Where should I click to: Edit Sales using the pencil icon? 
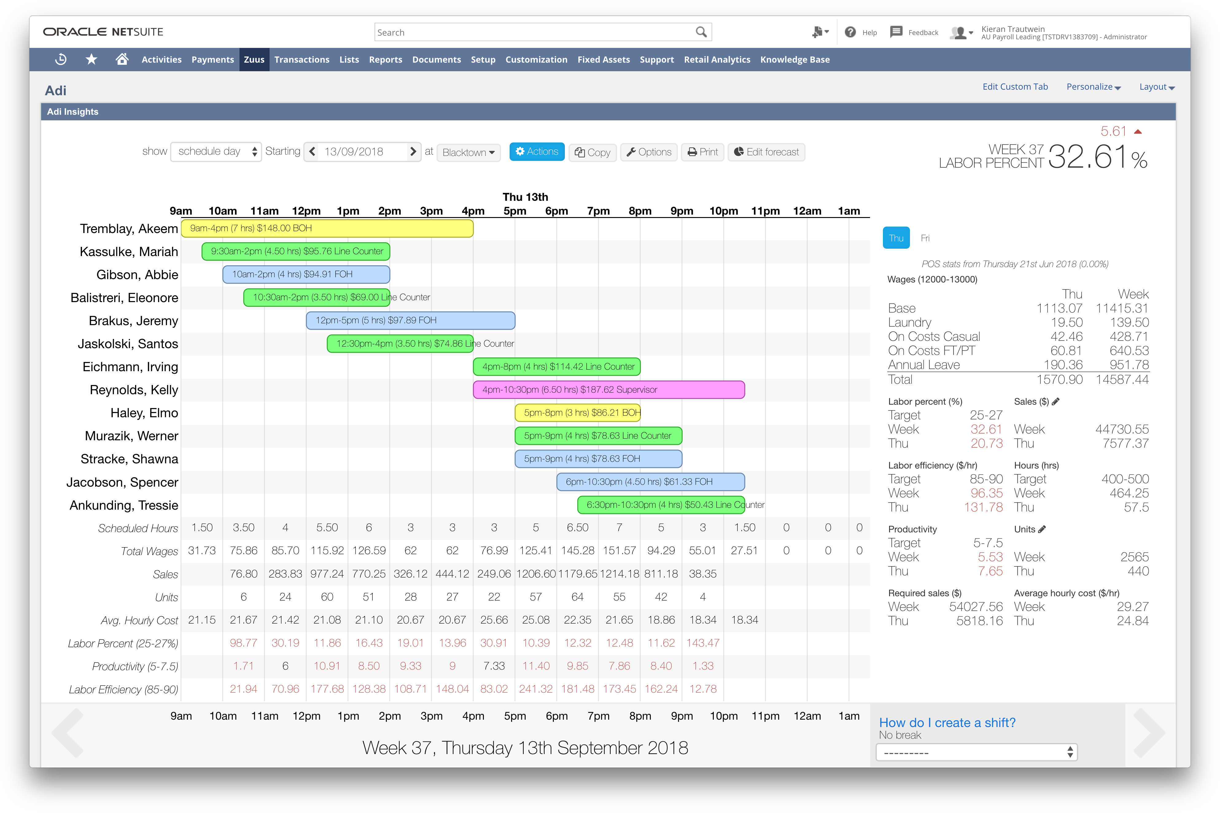pyautogui.click(x=1056, y=401)
